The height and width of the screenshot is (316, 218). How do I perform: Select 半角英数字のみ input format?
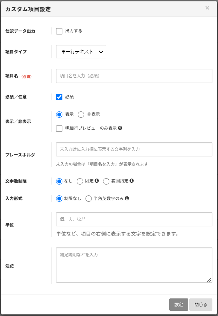click(89, 199)
